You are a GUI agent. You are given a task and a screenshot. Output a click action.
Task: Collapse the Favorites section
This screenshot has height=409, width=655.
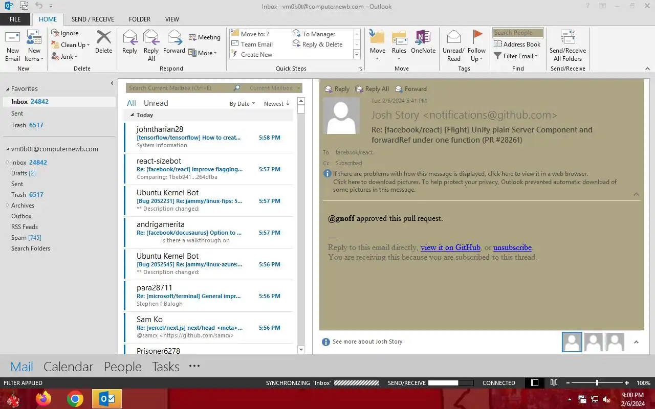[8, 89]
